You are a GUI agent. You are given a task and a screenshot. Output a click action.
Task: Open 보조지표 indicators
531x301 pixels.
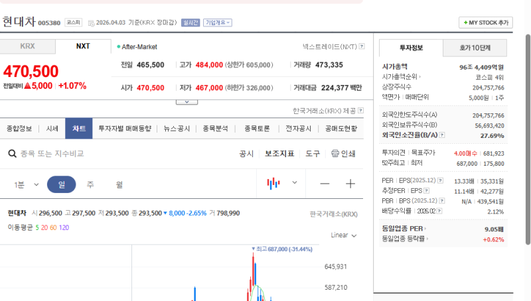279,154
